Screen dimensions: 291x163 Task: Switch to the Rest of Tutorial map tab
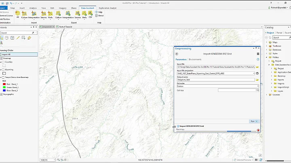tap(64, 27)
